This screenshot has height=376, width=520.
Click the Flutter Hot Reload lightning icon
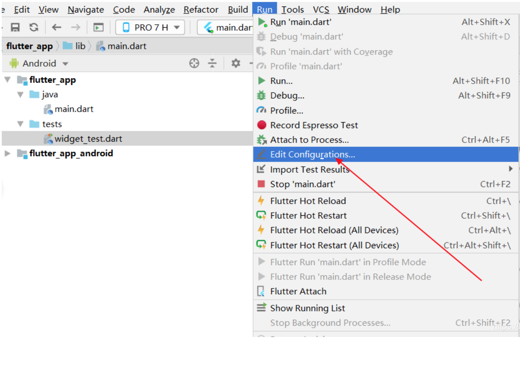pyautogui.click(x=261, y=201)
